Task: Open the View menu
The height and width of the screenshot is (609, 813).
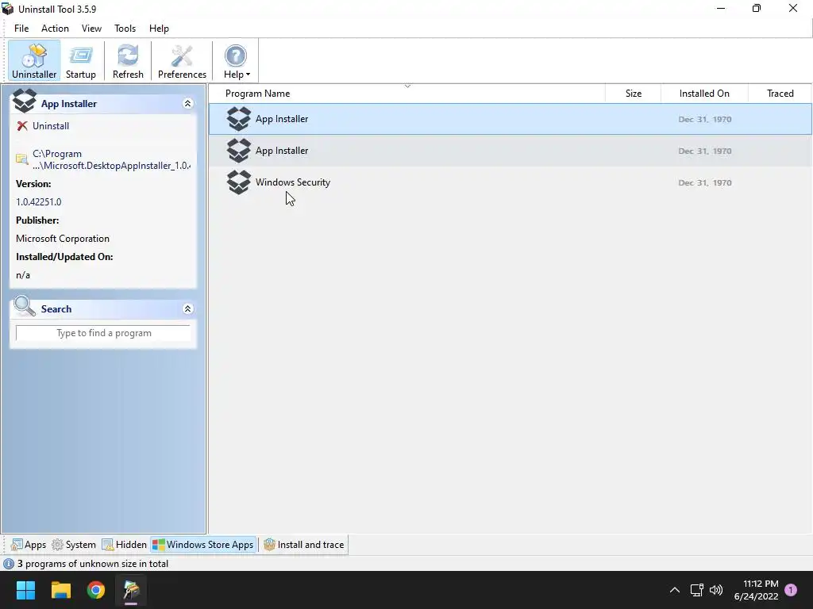Action: coord(91,29)
